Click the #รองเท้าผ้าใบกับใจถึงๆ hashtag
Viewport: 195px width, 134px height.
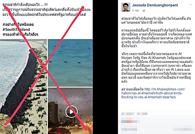coord(20,35)
